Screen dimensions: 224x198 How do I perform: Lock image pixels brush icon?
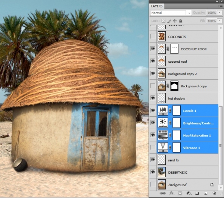[169, 21]
